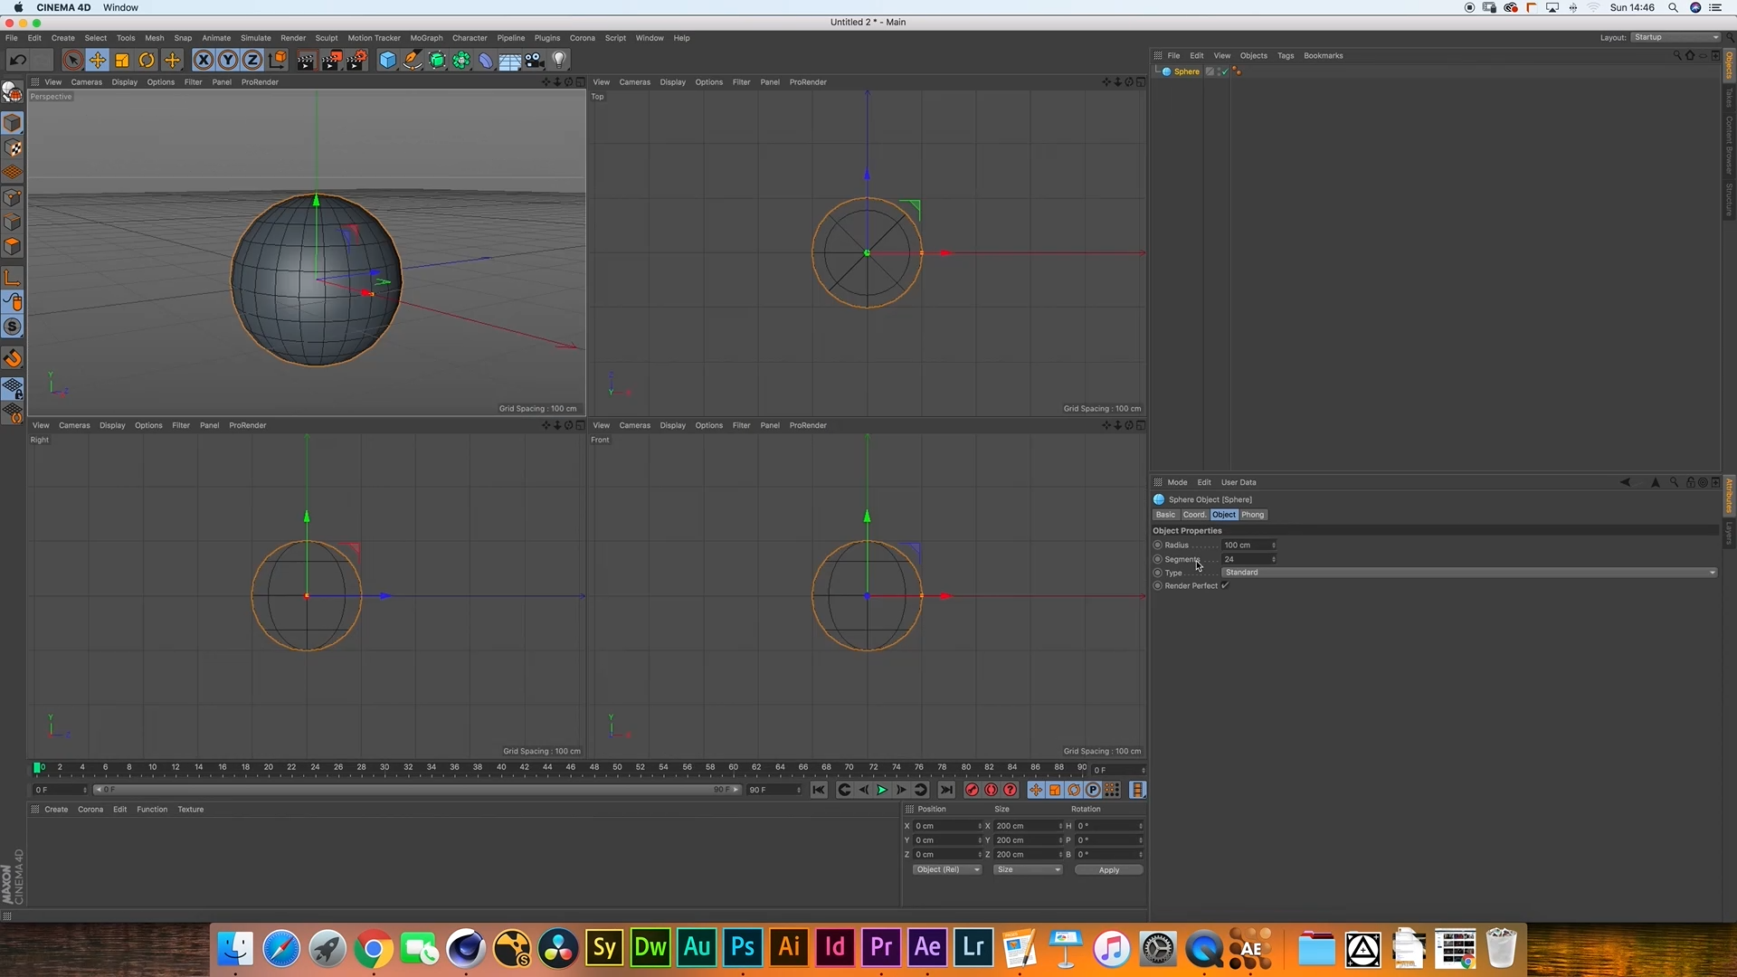Click the Camera object icon
Screen dimensions: 1737x977
pyautogui.click(x=535, y=61)
